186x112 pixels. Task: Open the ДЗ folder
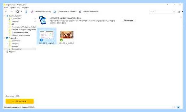[13, 24]
